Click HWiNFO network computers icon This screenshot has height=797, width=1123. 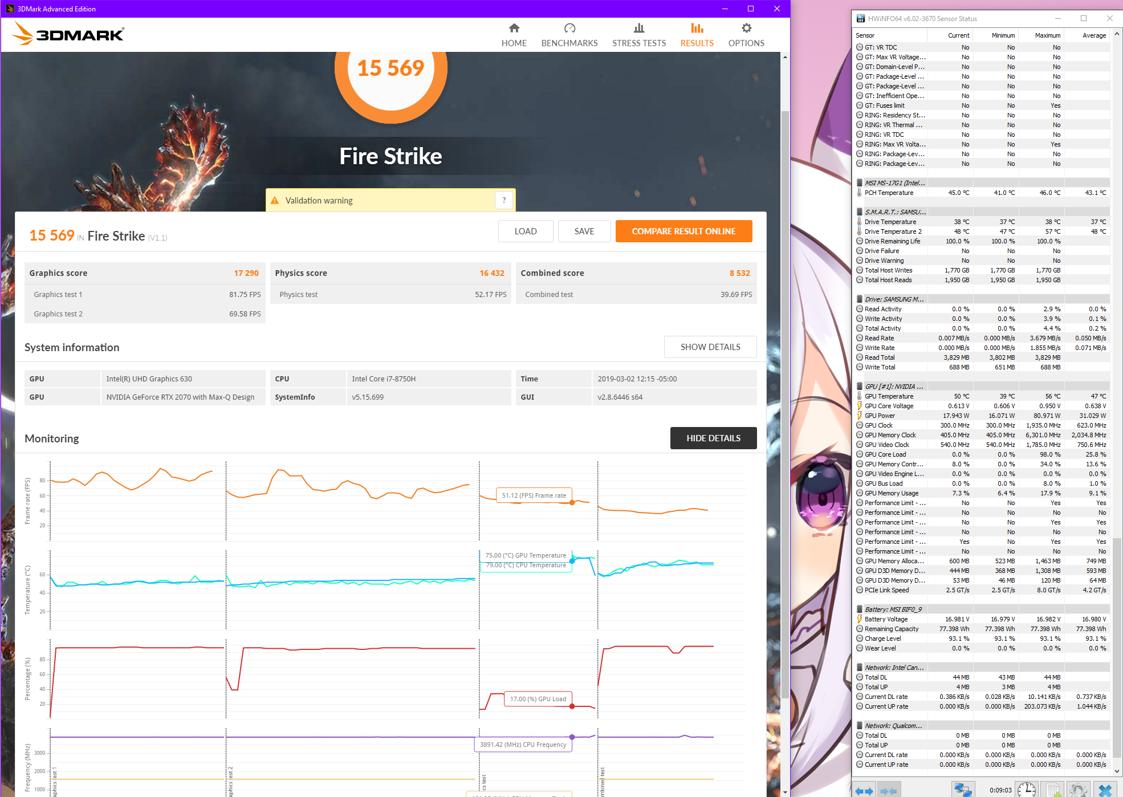click(x=963, y=790)
